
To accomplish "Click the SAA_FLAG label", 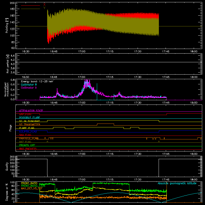I will [x=25, y=135].
